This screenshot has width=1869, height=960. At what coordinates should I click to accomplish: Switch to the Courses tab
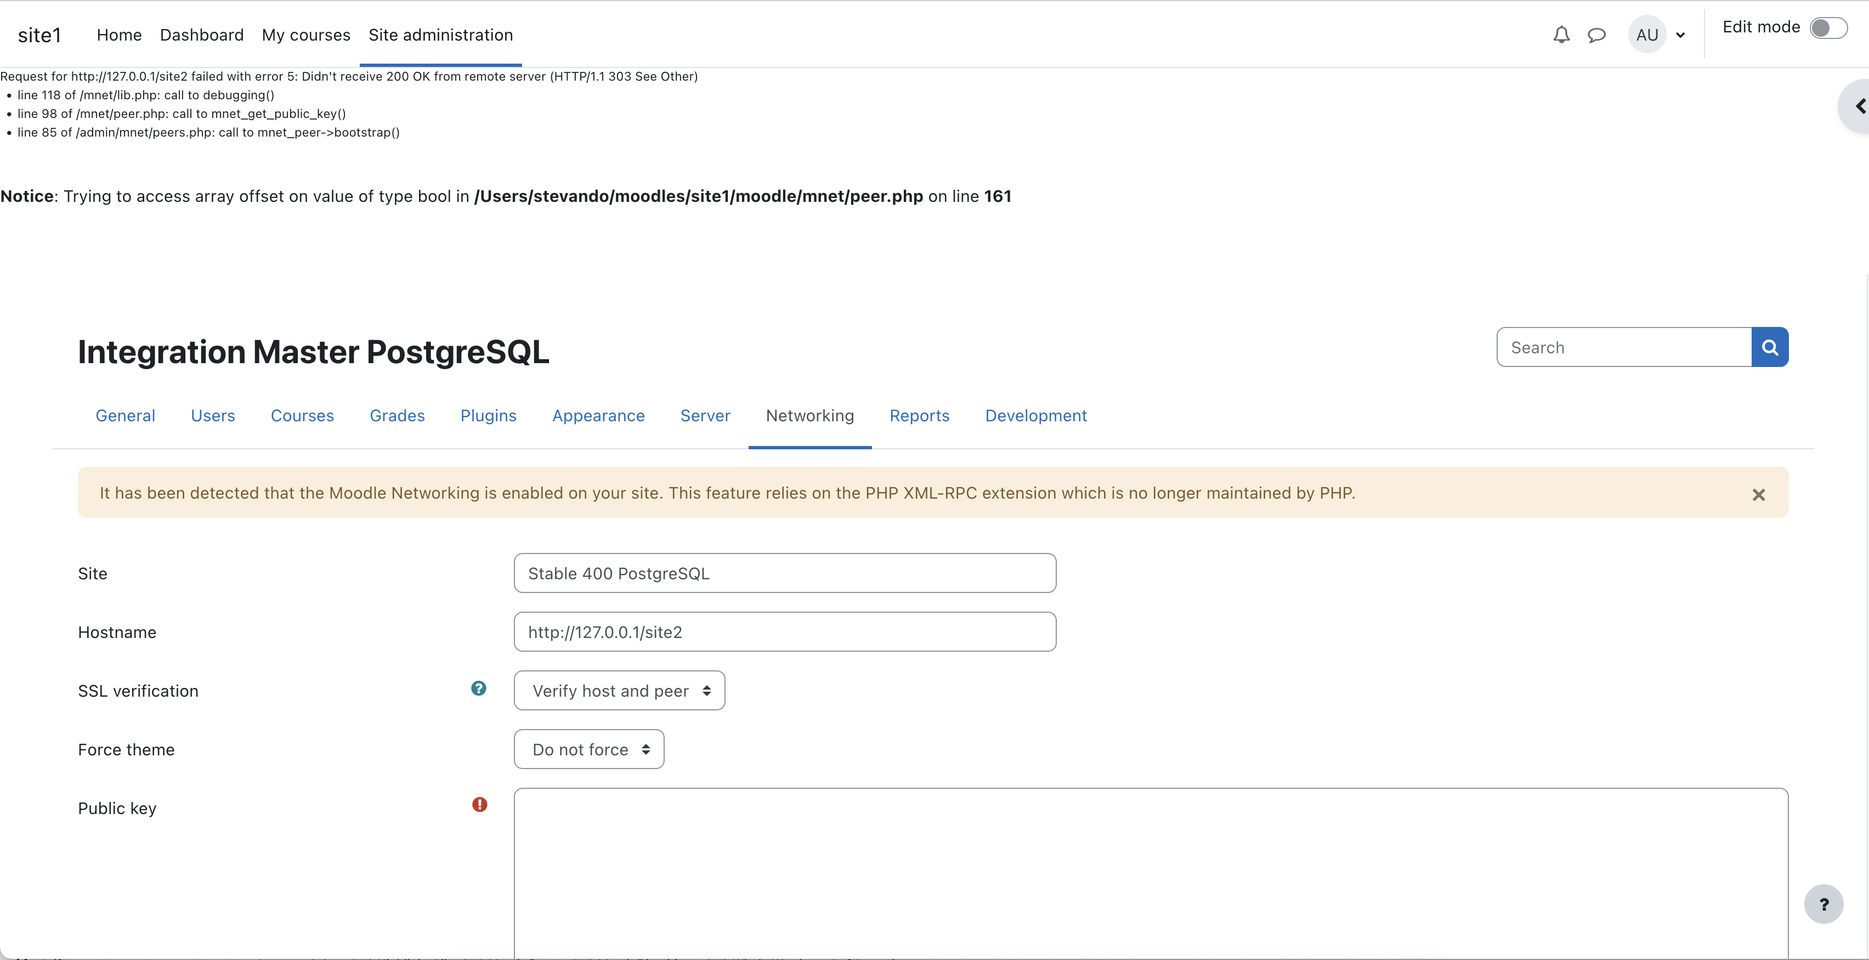[303, 416]
